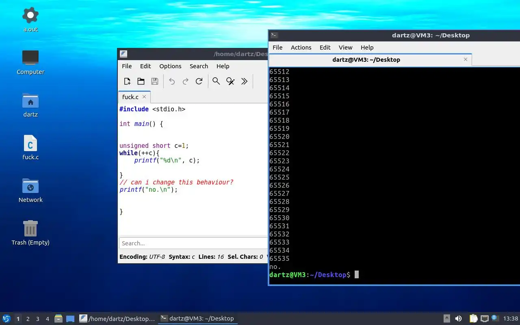Open the editor Search menu
This screenshot has width=520, height=325.
point(199,66)
